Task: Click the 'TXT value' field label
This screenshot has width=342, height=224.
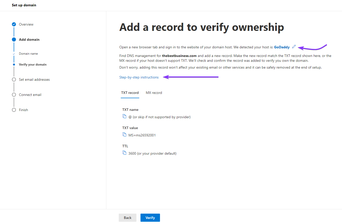Action: 130,128
